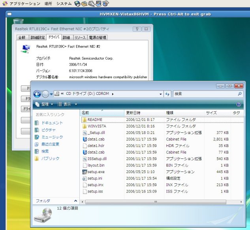Select the setup.exe application icon

[x=85, y=172]
